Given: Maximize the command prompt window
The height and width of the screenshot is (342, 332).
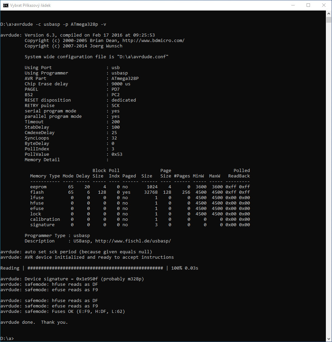Looking at the screenshot, I should click(308, 5).
